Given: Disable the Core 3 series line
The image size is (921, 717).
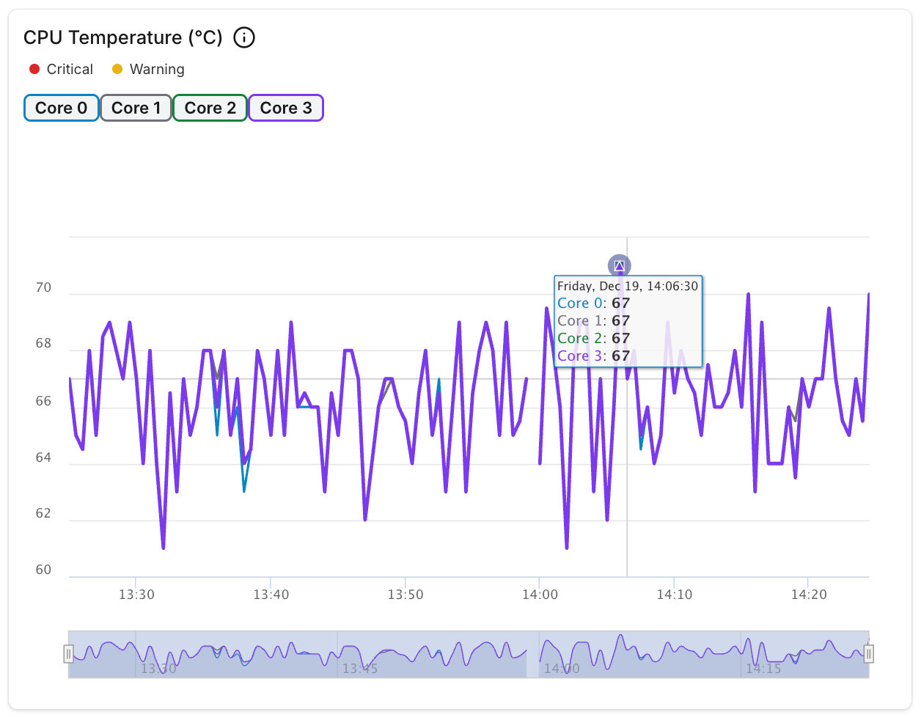Looking at the screenshot, I should tap(286, 108).
